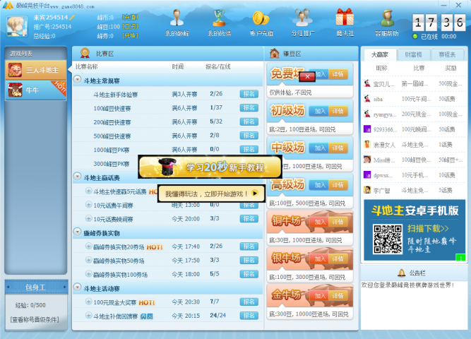
Task: Expand the 10元话费午间赛 row
Action: point(89,205)
